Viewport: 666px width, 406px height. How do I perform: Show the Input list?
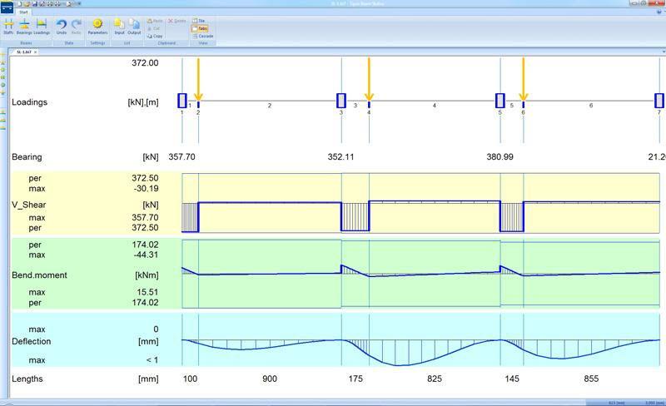coord(119,27)
